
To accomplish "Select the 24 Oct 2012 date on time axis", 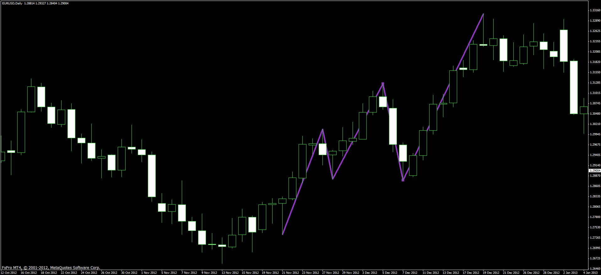I will (x=89, y=273).
